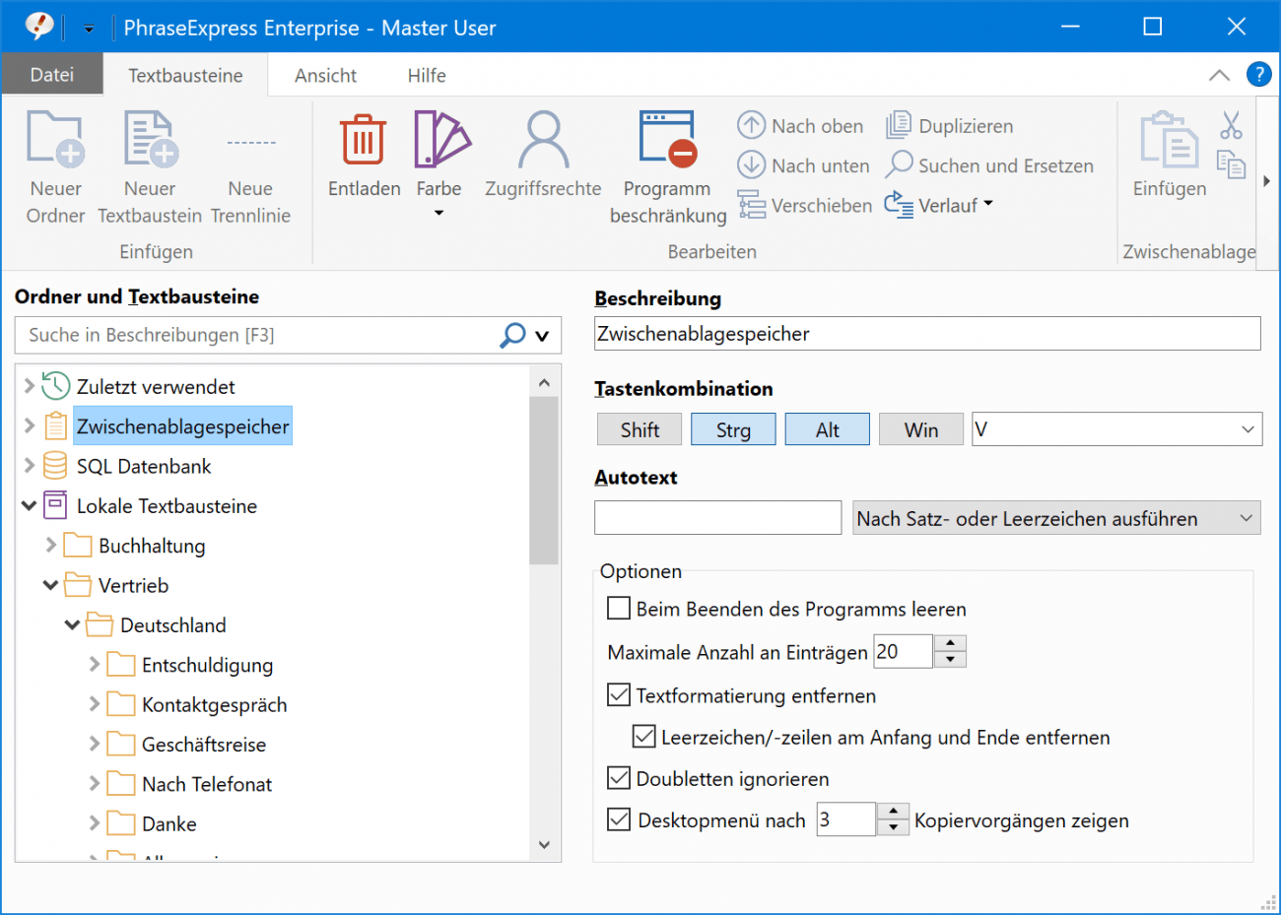Select the Nach Telefonat folder
Viewport: 1281px width, 915px height.
206,784
